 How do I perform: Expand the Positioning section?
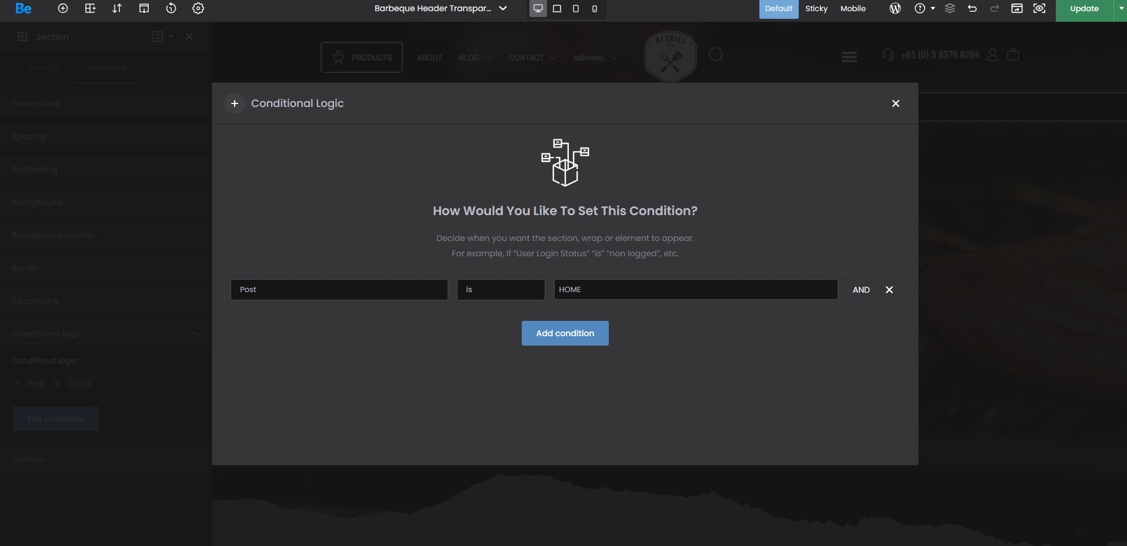106,169
